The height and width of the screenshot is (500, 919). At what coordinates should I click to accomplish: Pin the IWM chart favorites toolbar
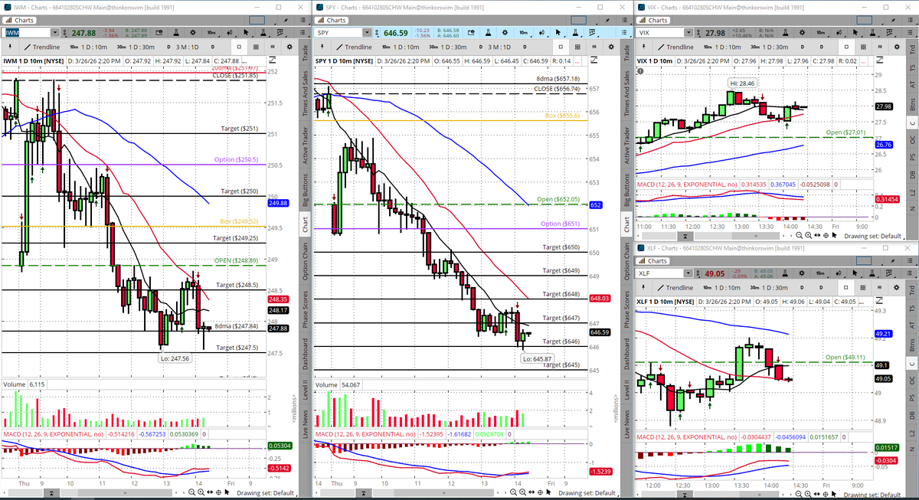(x=10, y=47)
